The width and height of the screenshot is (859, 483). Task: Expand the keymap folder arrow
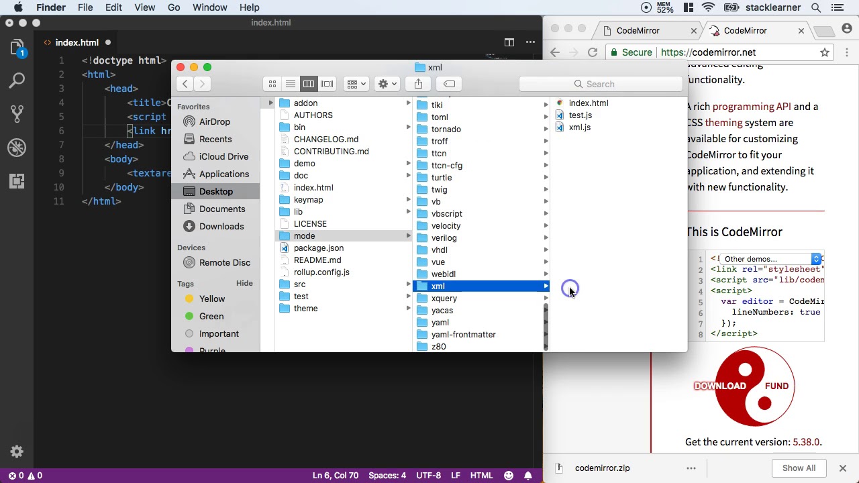[408, 199]
